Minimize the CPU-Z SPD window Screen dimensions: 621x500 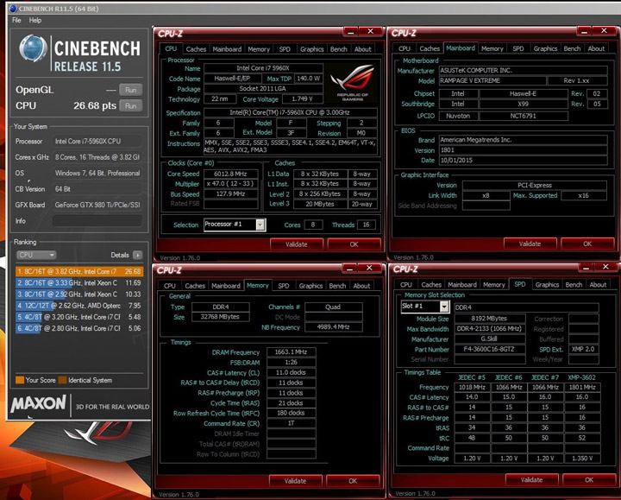point(586,268)
